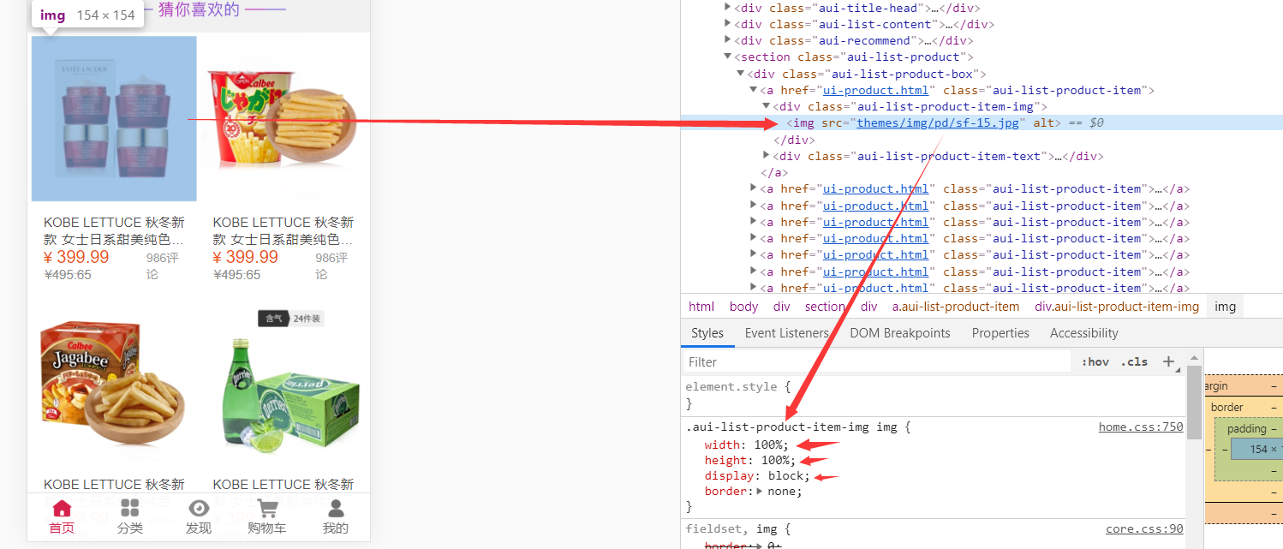
Task: Select a.aui-list-product-item in the breadcrumb
Action: [956, 307]
